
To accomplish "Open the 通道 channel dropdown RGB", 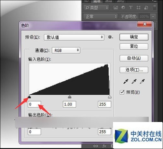I will tap(66, 50).
